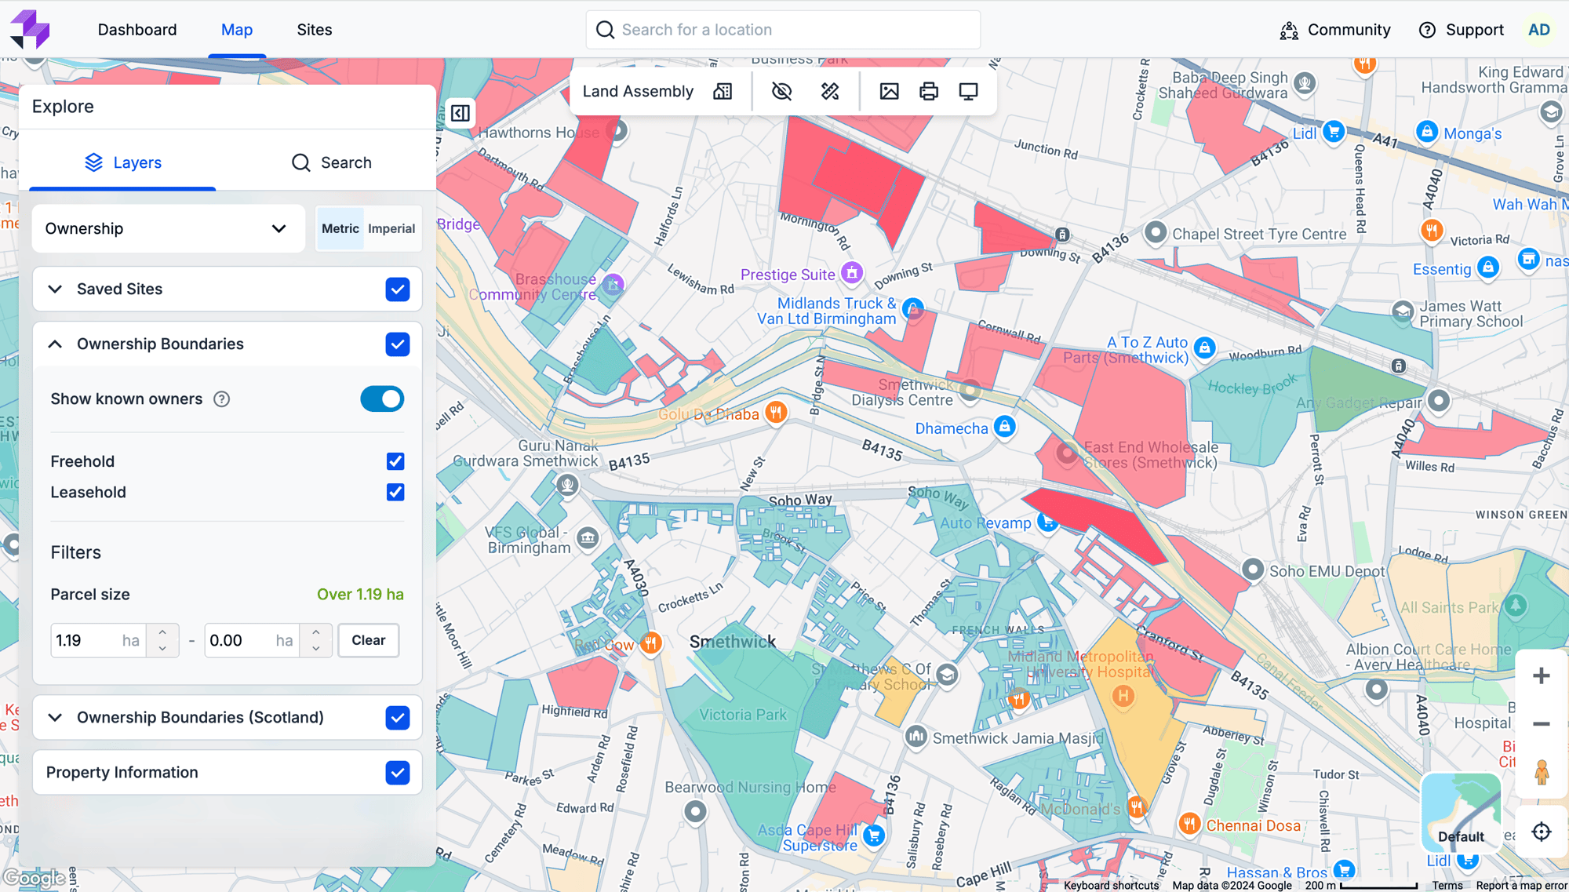The height and width of the screenshot is (892, 1569).
Task: Expand Ownership Boundaries (Scotland) section
Action: (x=55, y=718)
